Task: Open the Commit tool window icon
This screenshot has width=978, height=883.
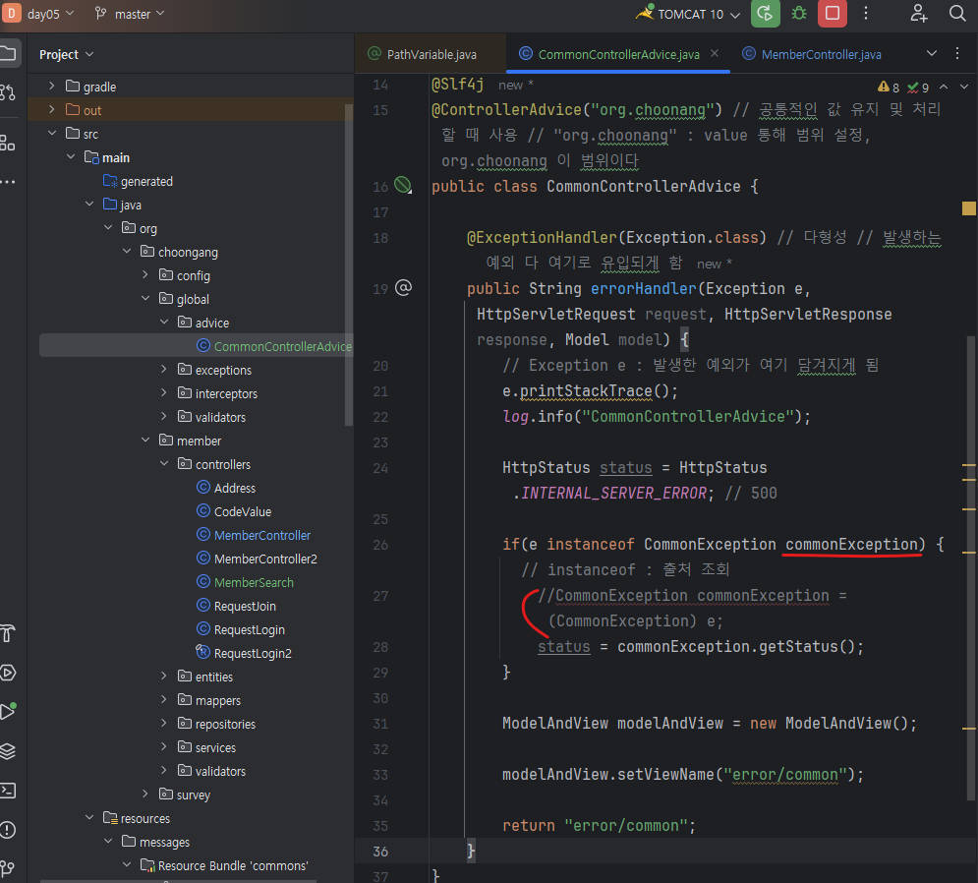Action: tap(8, 93)
